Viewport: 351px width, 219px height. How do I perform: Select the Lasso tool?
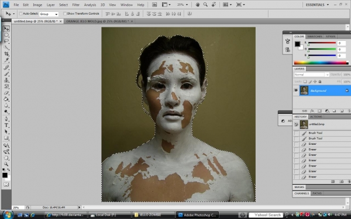click(x=6, y=41)
